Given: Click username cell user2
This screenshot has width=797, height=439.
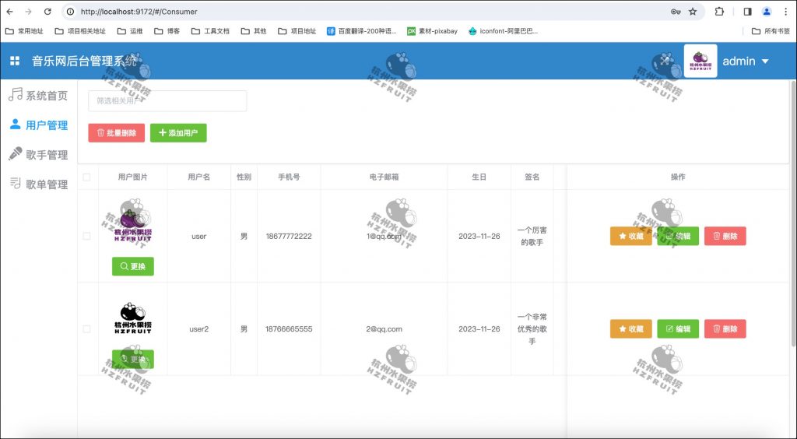Looking at the screenshot, I should click(x=198, y=329).
